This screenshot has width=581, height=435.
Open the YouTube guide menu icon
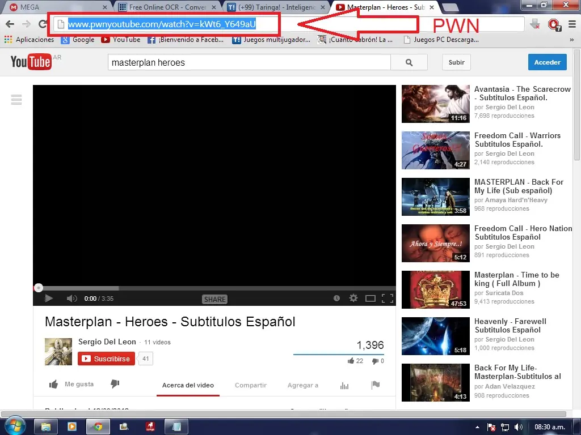pos(16,100)
